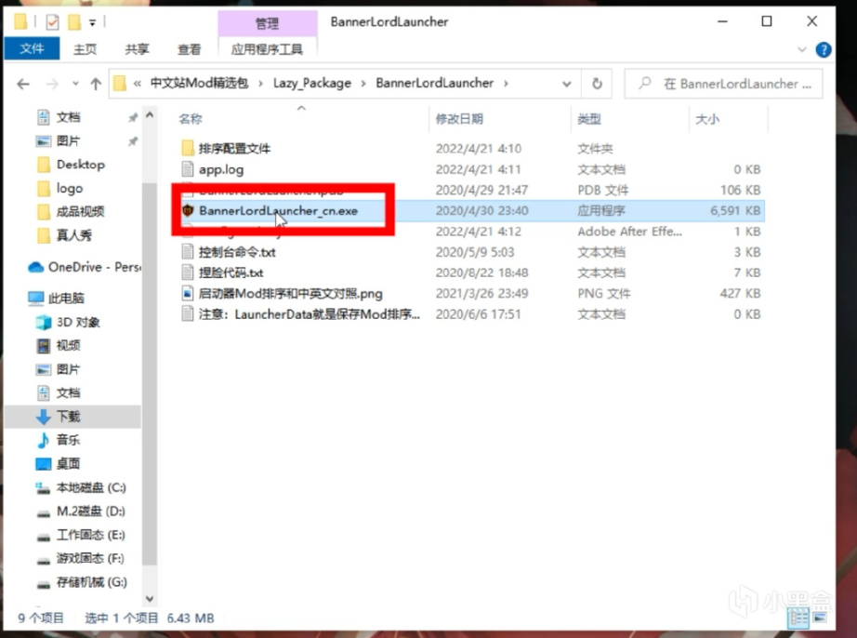Select 此电脑 in navigation pane

pyautogui.click(x=66, y=298)
